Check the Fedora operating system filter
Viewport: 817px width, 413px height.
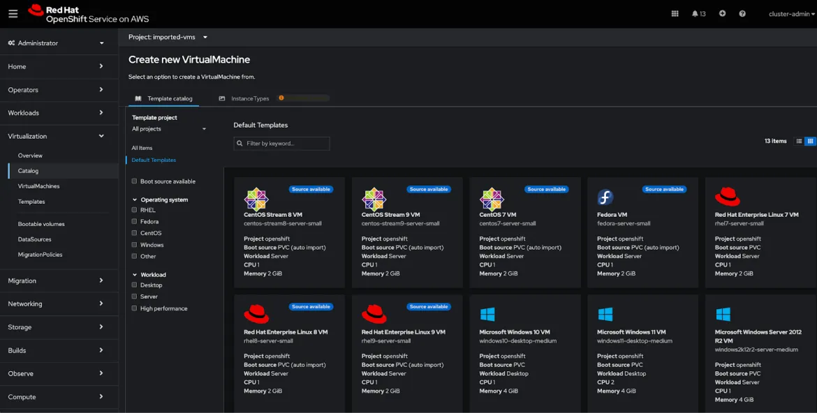(x=135, y=221)
